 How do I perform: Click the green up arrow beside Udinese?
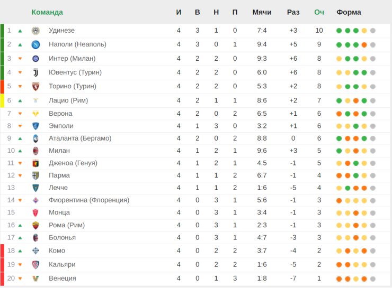20,31
